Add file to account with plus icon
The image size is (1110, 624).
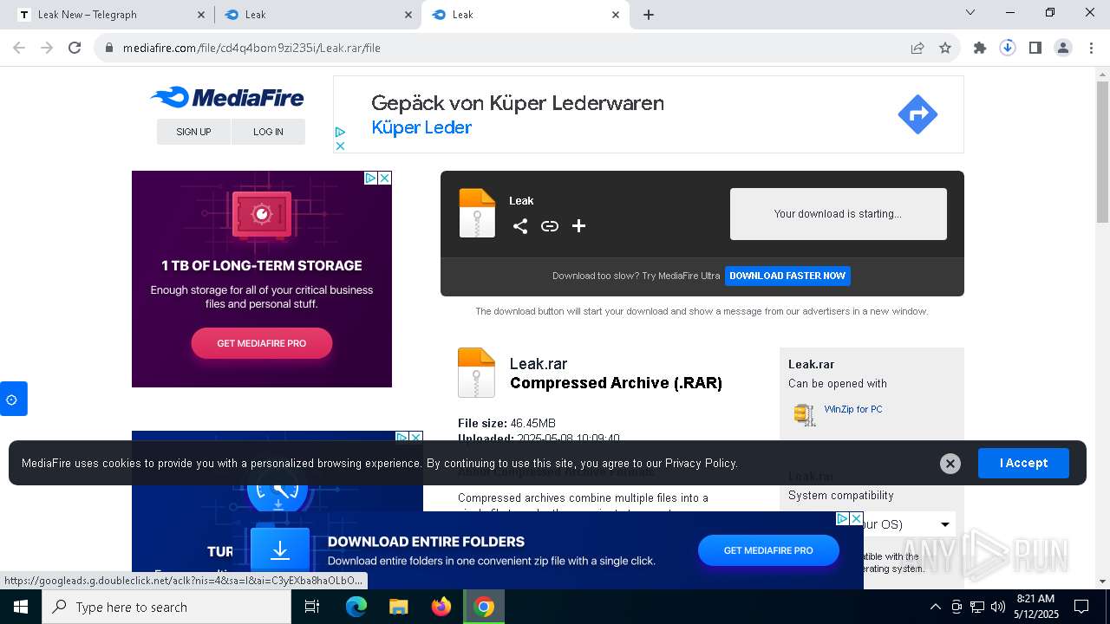579,226
